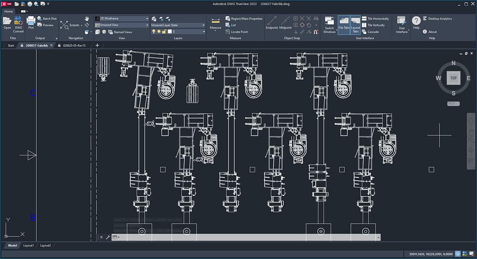Select the Pan hand tool
Screen dimensions: 477x259
click(x=87, y=19)
